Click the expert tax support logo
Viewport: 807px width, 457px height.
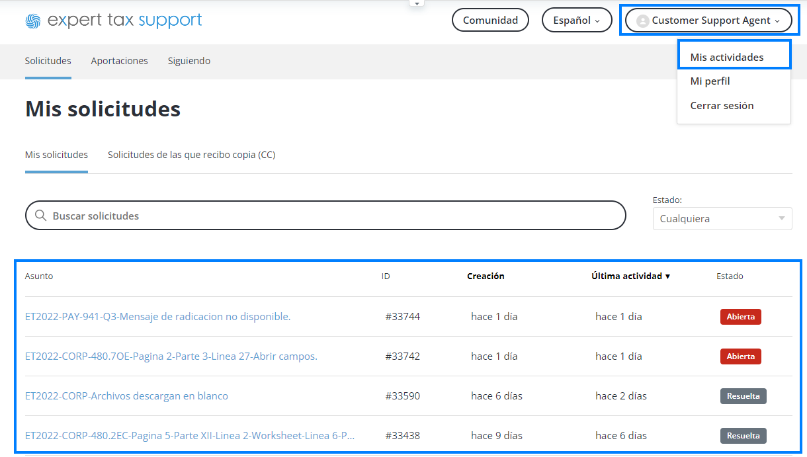point(113,21)
